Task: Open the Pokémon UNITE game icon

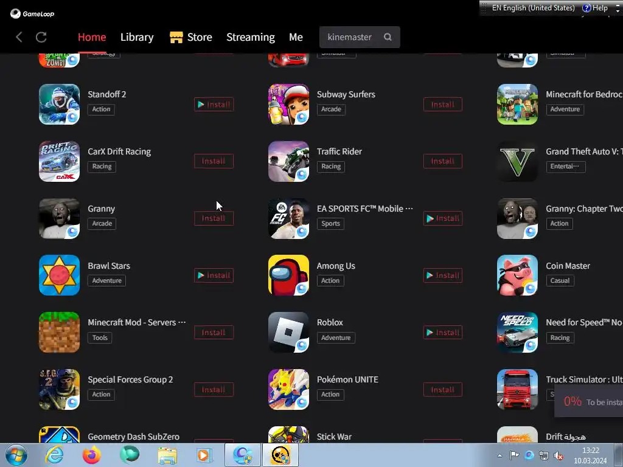Action: 288,390
